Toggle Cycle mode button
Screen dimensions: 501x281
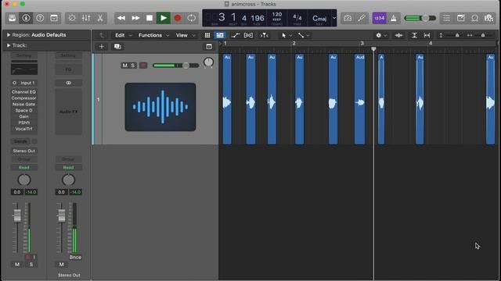(191, 18)
